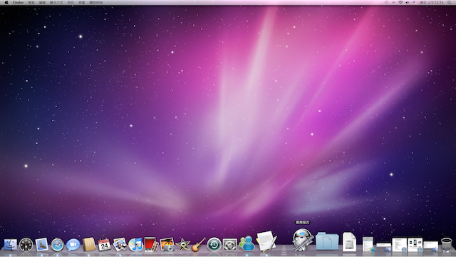
Task: Open the Mail stamp icon
Action: point(41,245)
